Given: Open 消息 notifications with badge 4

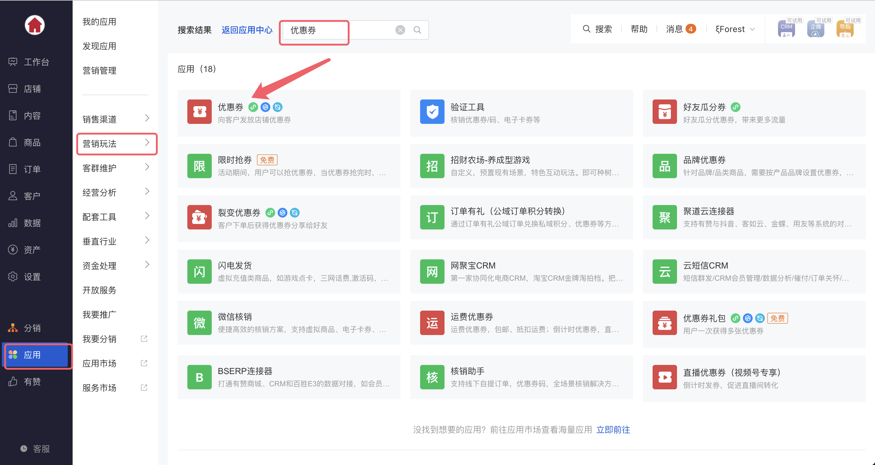Looking at the screenshot, I should tap(681, 29).
